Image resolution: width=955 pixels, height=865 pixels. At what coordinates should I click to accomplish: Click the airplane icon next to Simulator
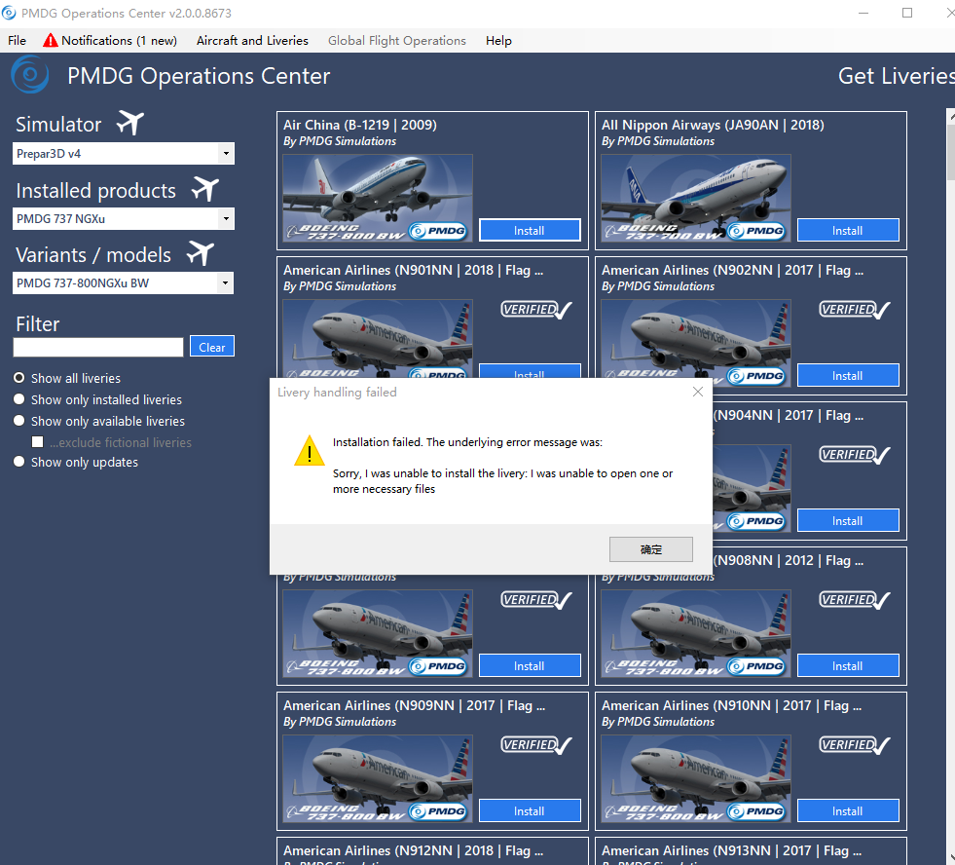coord(130,123)
